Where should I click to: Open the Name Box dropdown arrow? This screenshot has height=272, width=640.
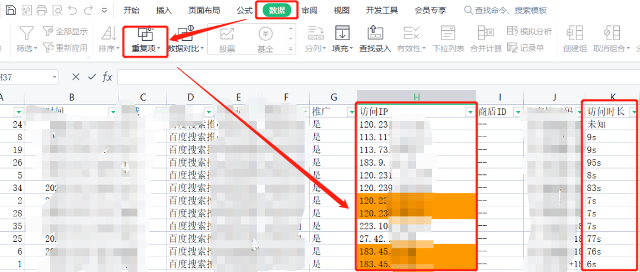[x=55, y=77]
